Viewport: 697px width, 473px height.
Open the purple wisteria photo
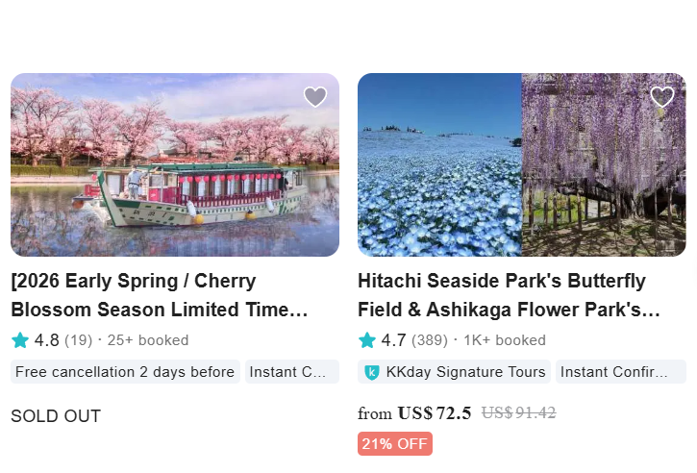(x=604, y=165)
